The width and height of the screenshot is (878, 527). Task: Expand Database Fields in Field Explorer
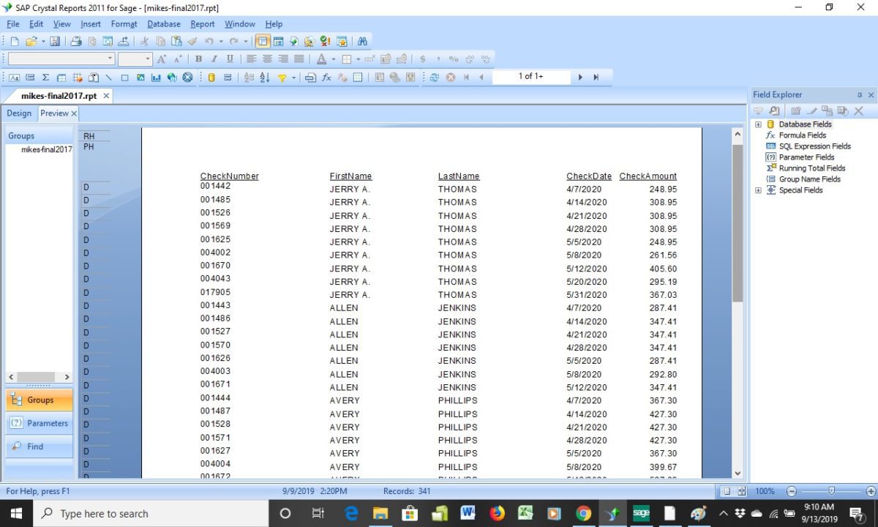[x=757, y=124]
